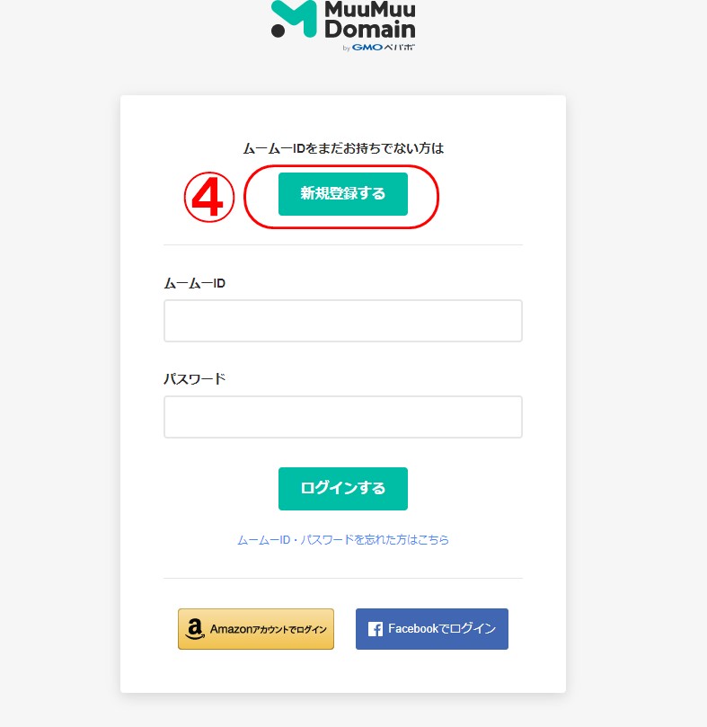Click the 新規登録する button

coord(343,194)
